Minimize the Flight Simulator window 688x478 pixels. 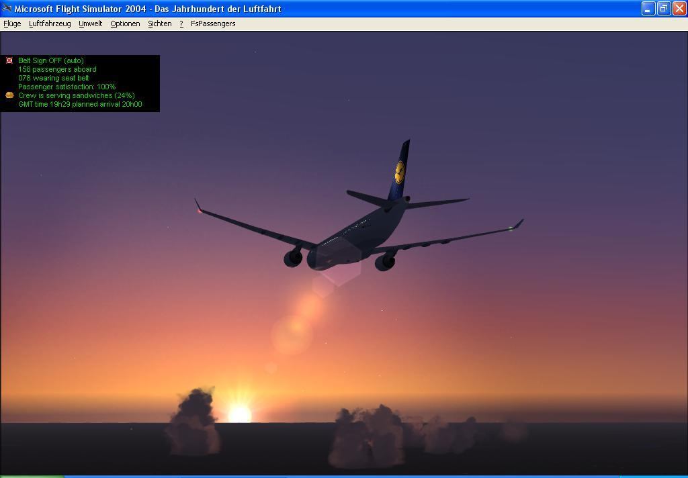click(x=648, y=8)
